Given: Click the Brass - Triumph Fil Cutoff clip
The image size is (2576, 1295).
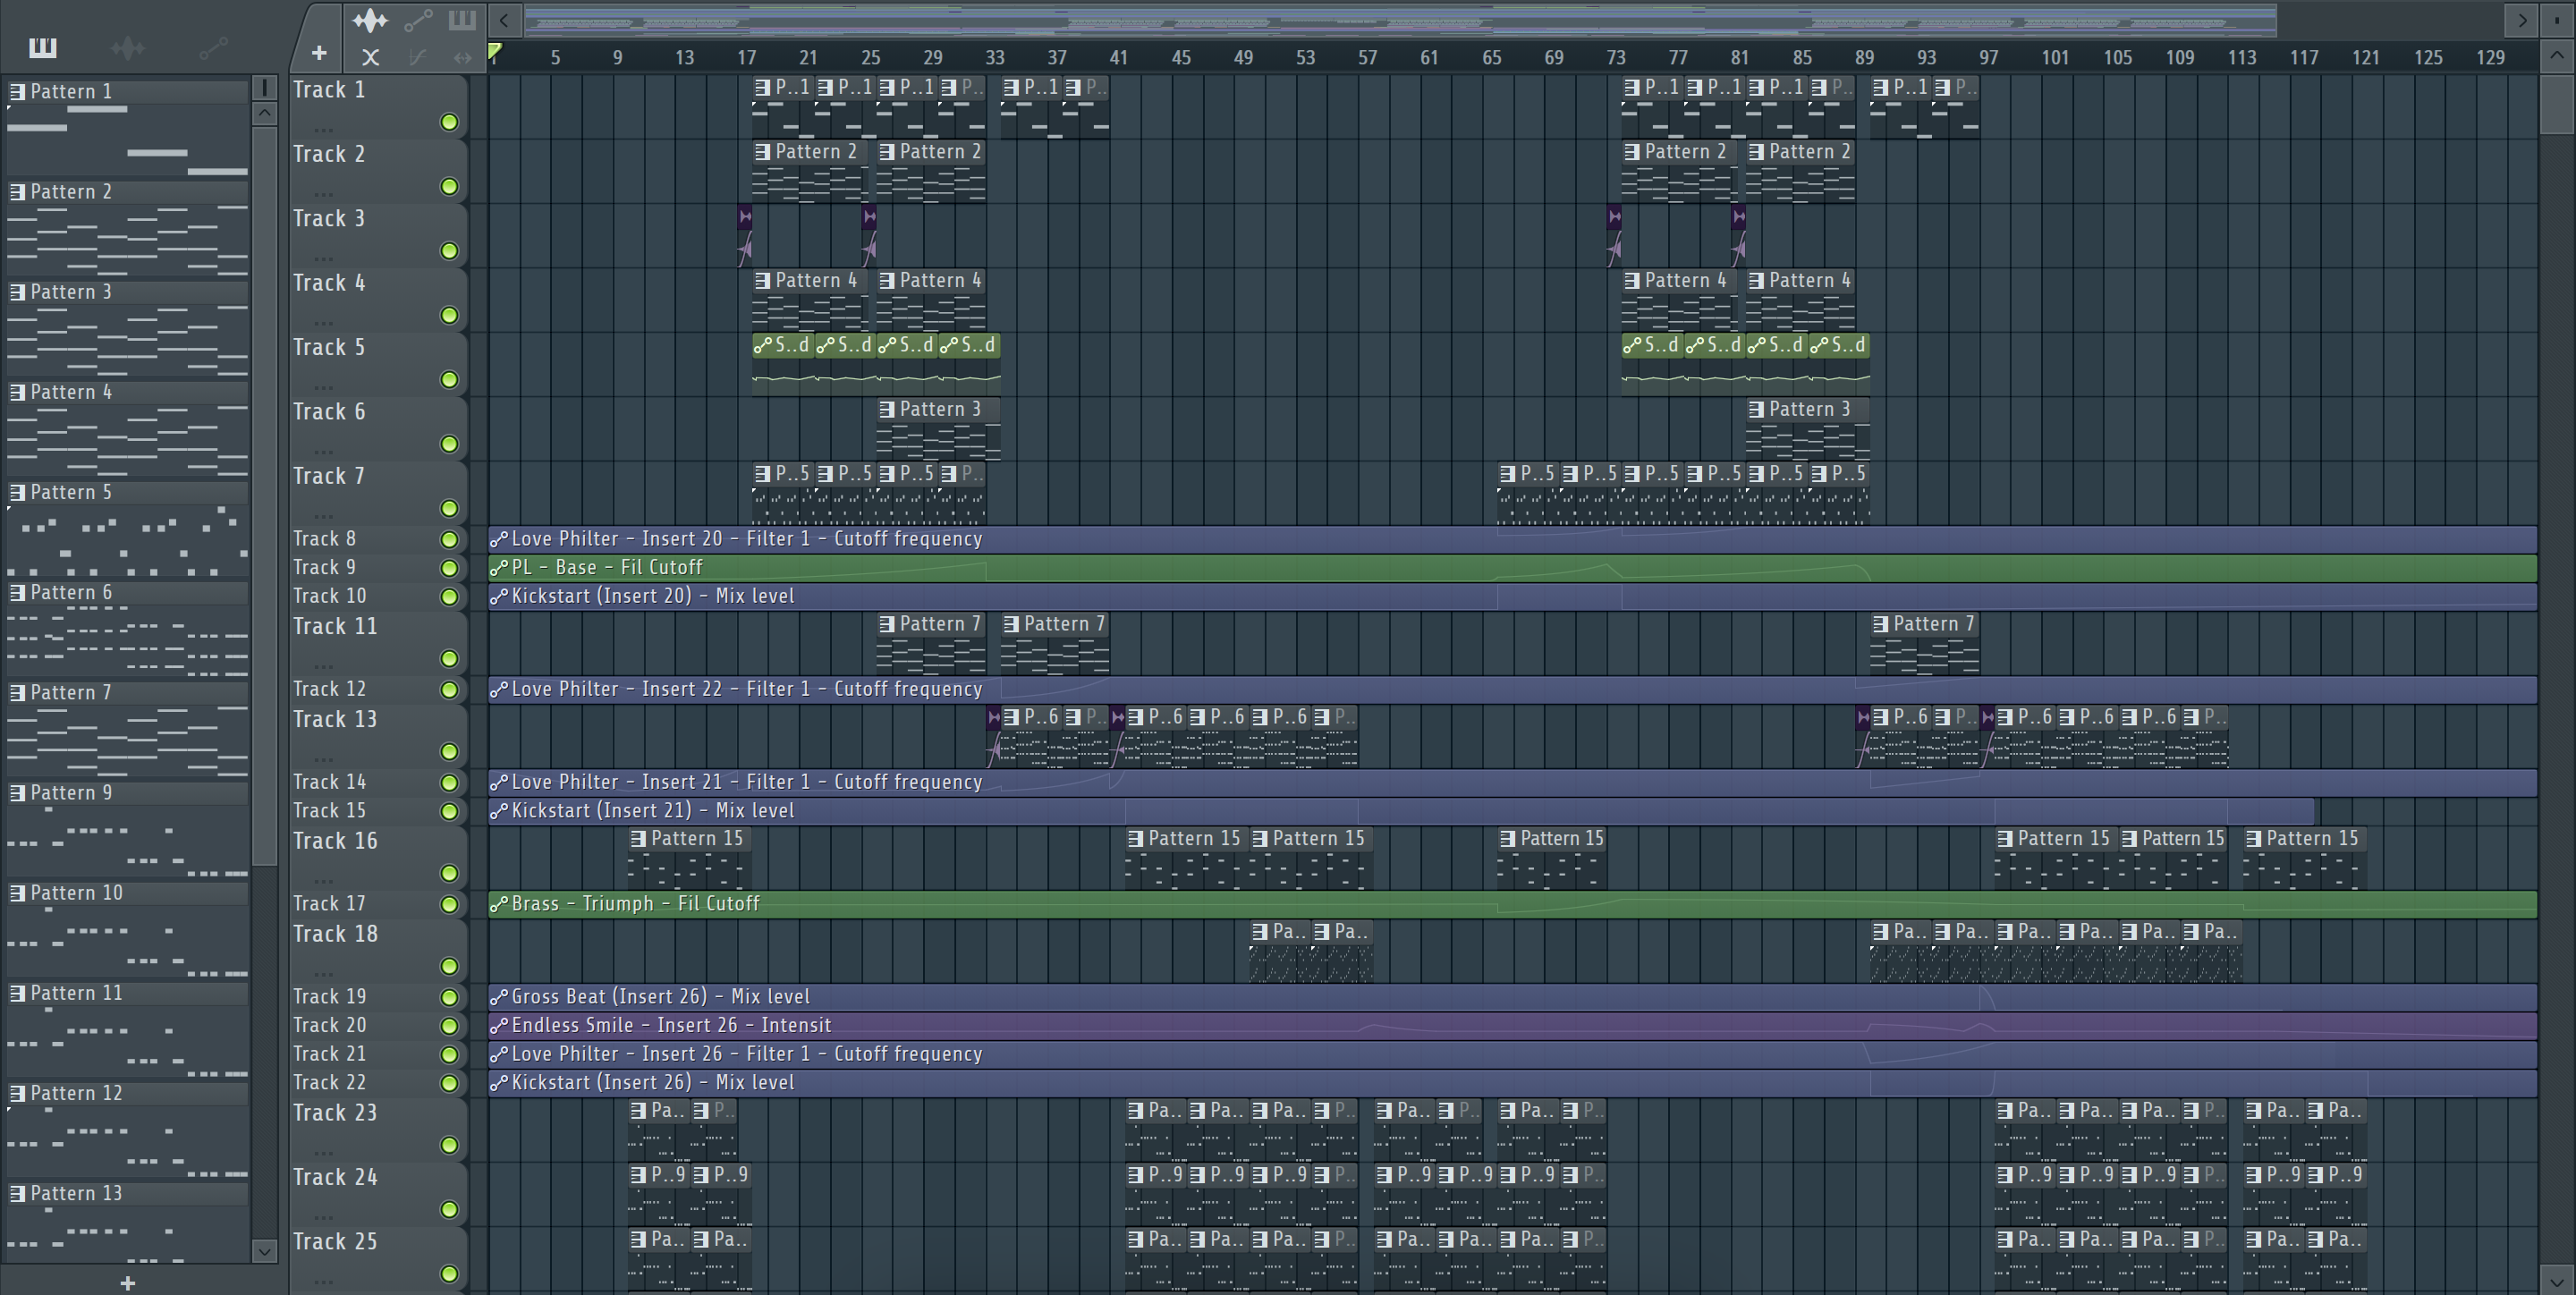Looking at the screenshot, I should pyautogui.click(x=636, y=904).
